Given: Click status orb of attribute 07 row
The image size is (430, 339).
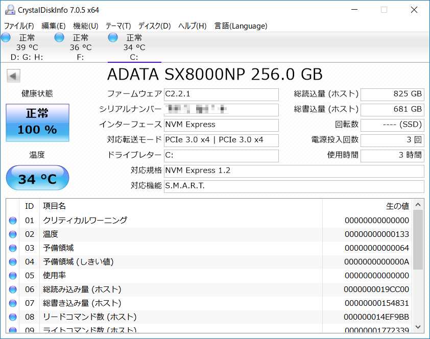Looking at the screenshot, I should [x=13, y=303].
